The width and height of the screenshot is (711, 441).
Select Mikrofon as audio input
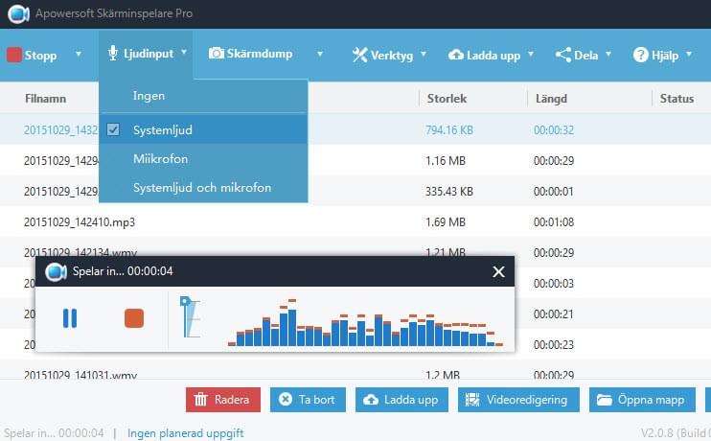(161, 158)
